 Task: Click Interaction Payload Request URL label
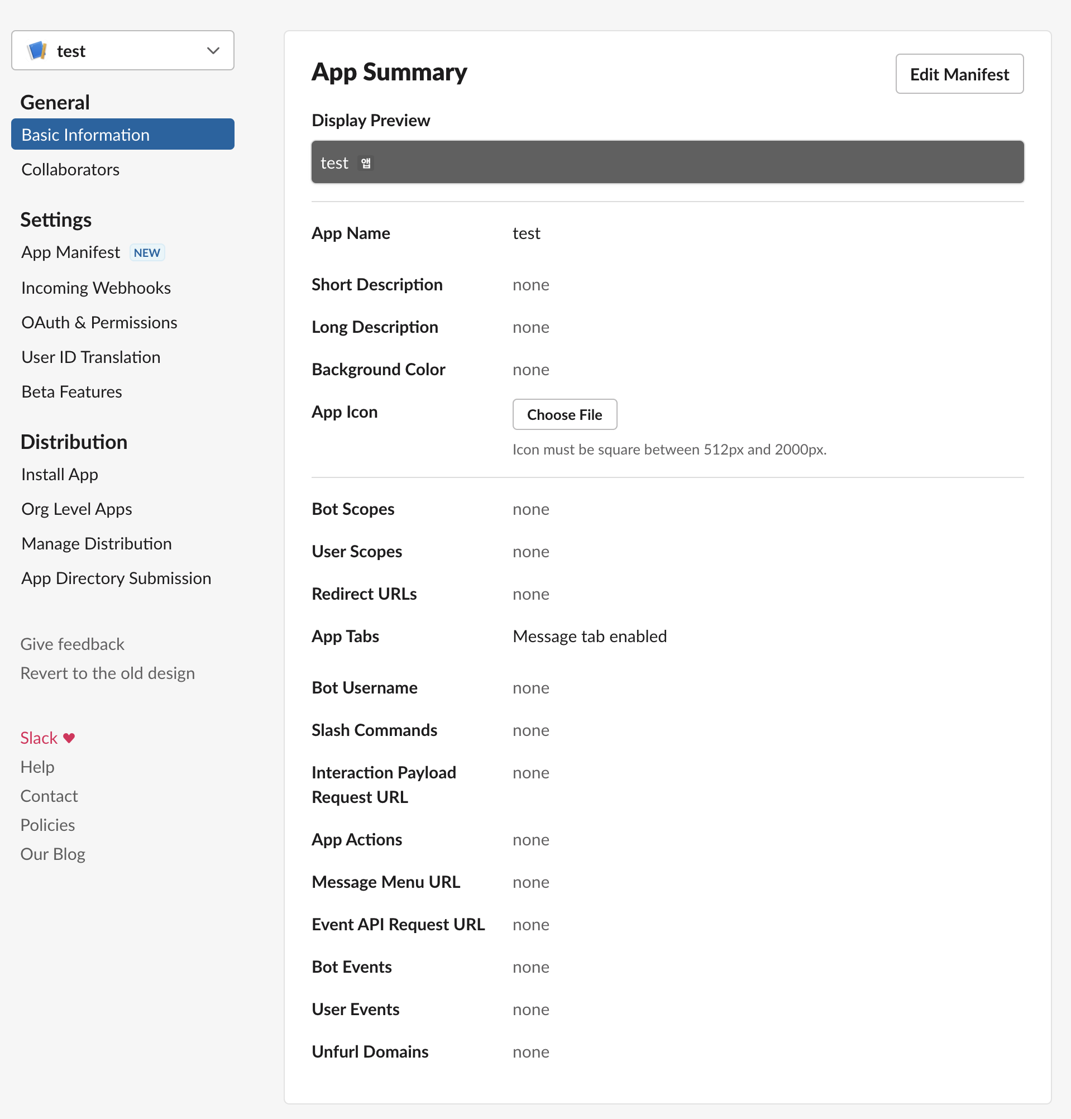point(384,785)
